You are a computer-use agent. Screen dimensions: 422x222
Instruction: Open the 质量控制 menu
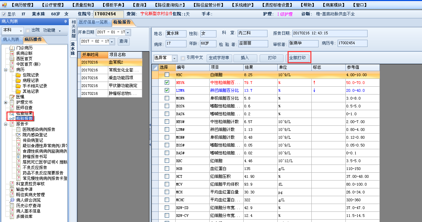click(x=84, y=5)
